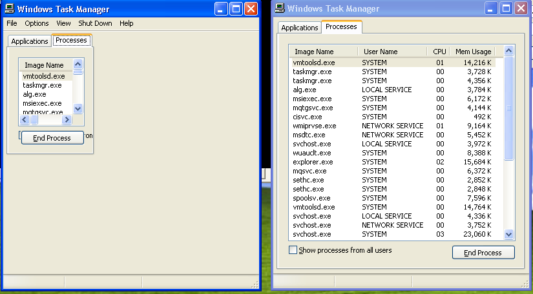Sort by Image Name column in right Task Manager
The width and height of the screenshot is (533, 294).
pos(323,52)
